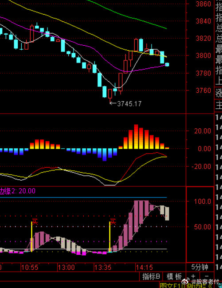Screen dimensions: 222x288
Task: Select the tallest MACD histogram bar
Action: [136, 137]
